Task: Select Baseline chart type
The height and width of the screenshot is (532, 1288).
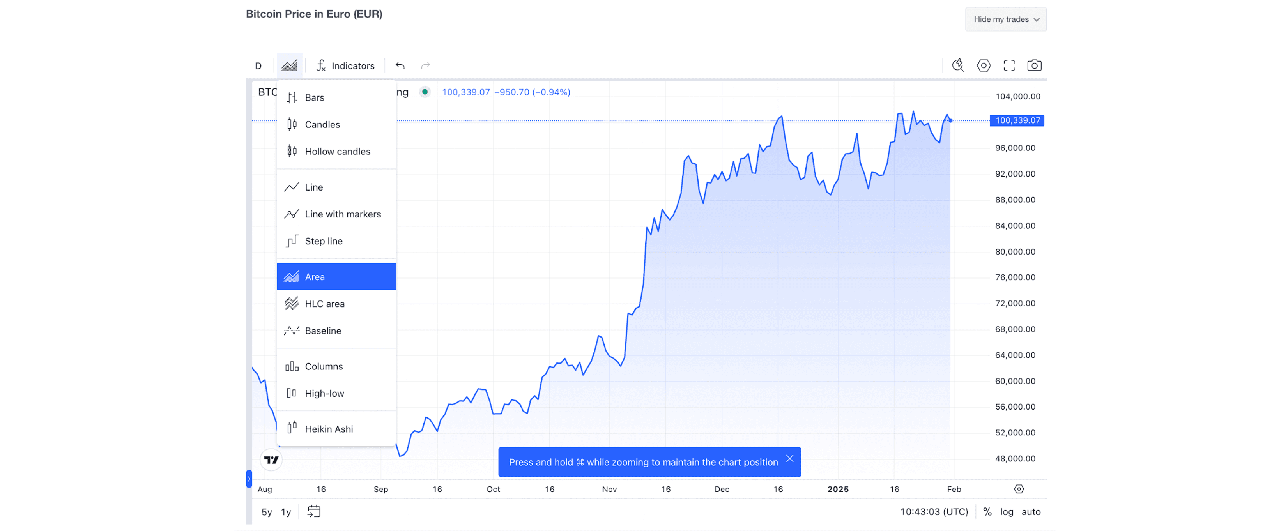Action: pyautogui.click(x=323, y=331)
